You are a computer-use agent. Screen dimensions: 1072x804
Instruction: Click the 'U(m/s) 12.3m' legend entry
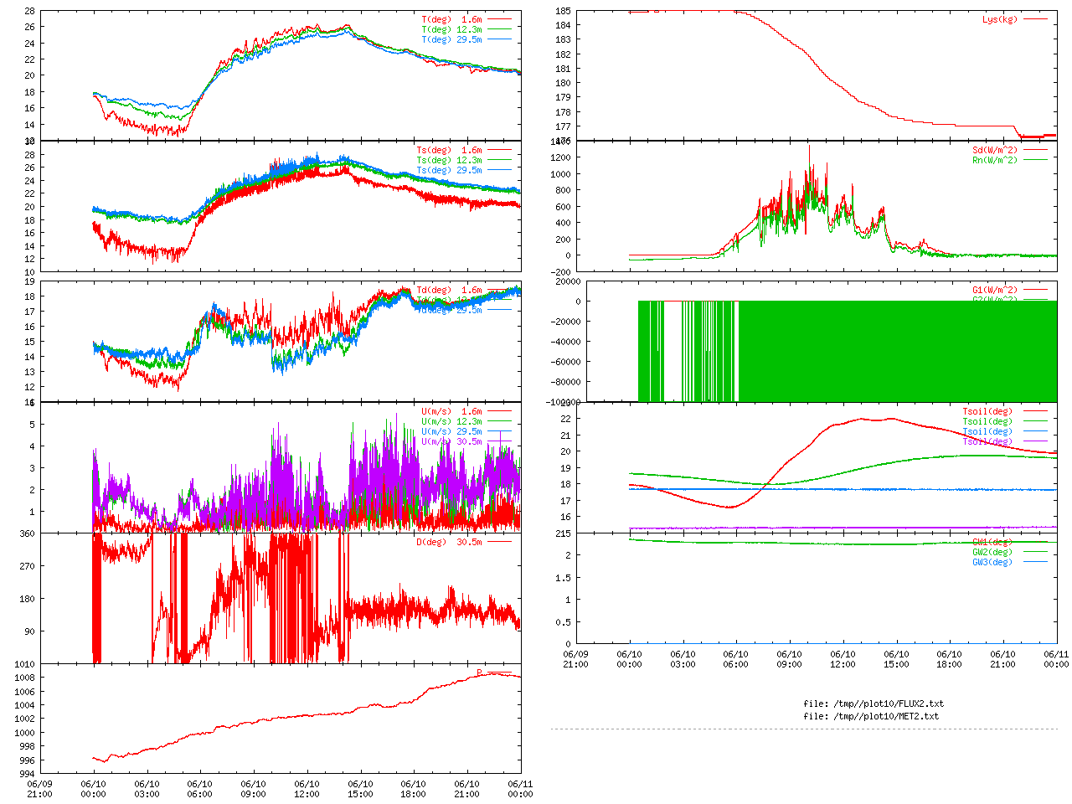tap(452, 422)
